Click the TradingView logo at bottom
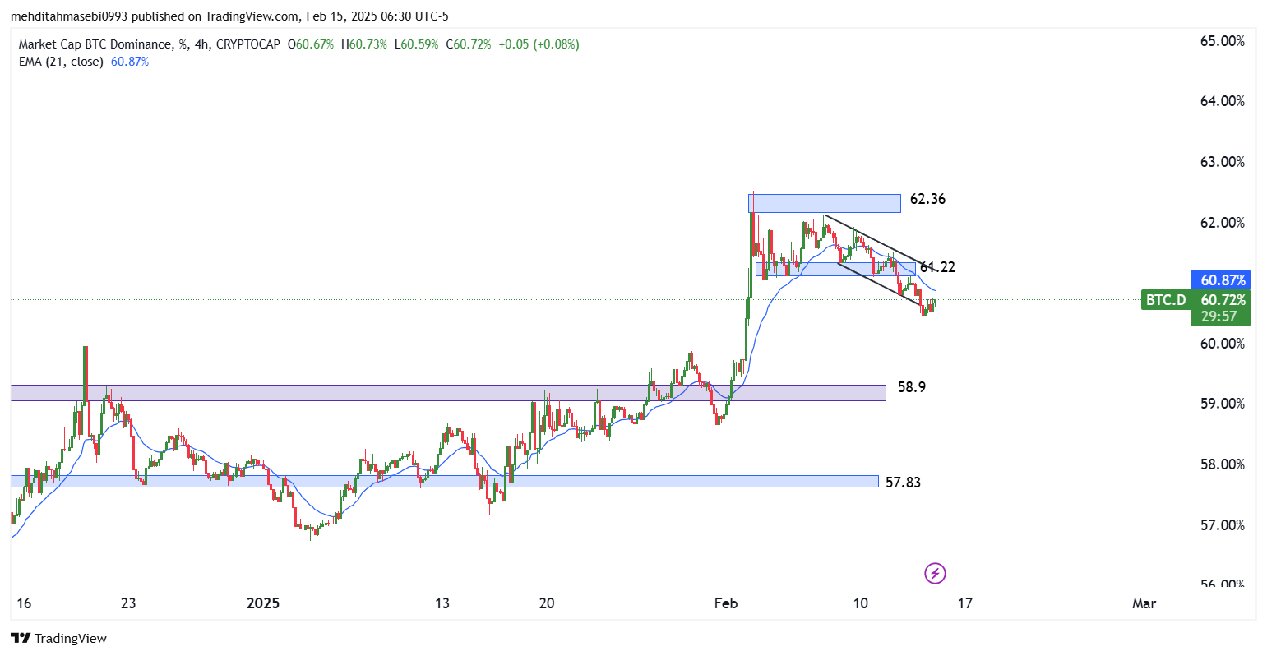 click(58, 638)
